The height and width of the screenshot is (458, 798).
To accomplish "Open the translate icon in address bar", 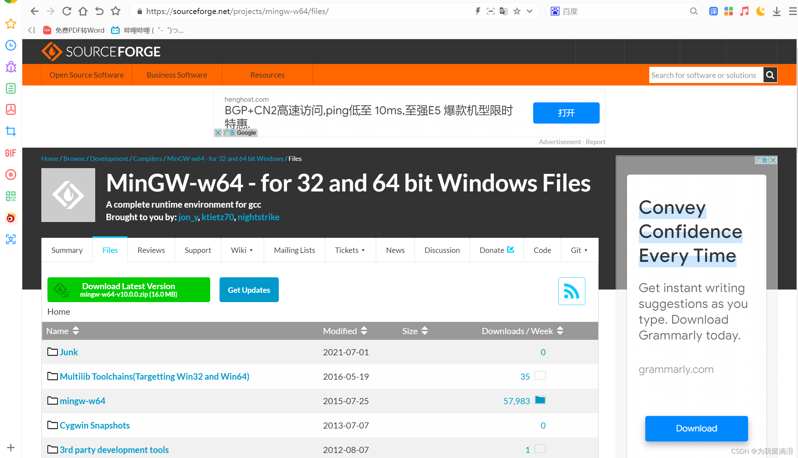I will (503, 11).
